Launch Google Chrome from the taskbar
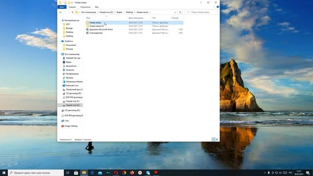The width and height of the screenshot is (313, 176). [124, 173]
